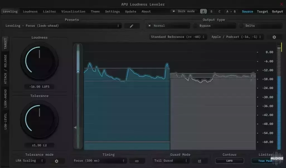This screenshot has width=286, height=168.
Task: Open the Settings tab
Action: [112, 11]
